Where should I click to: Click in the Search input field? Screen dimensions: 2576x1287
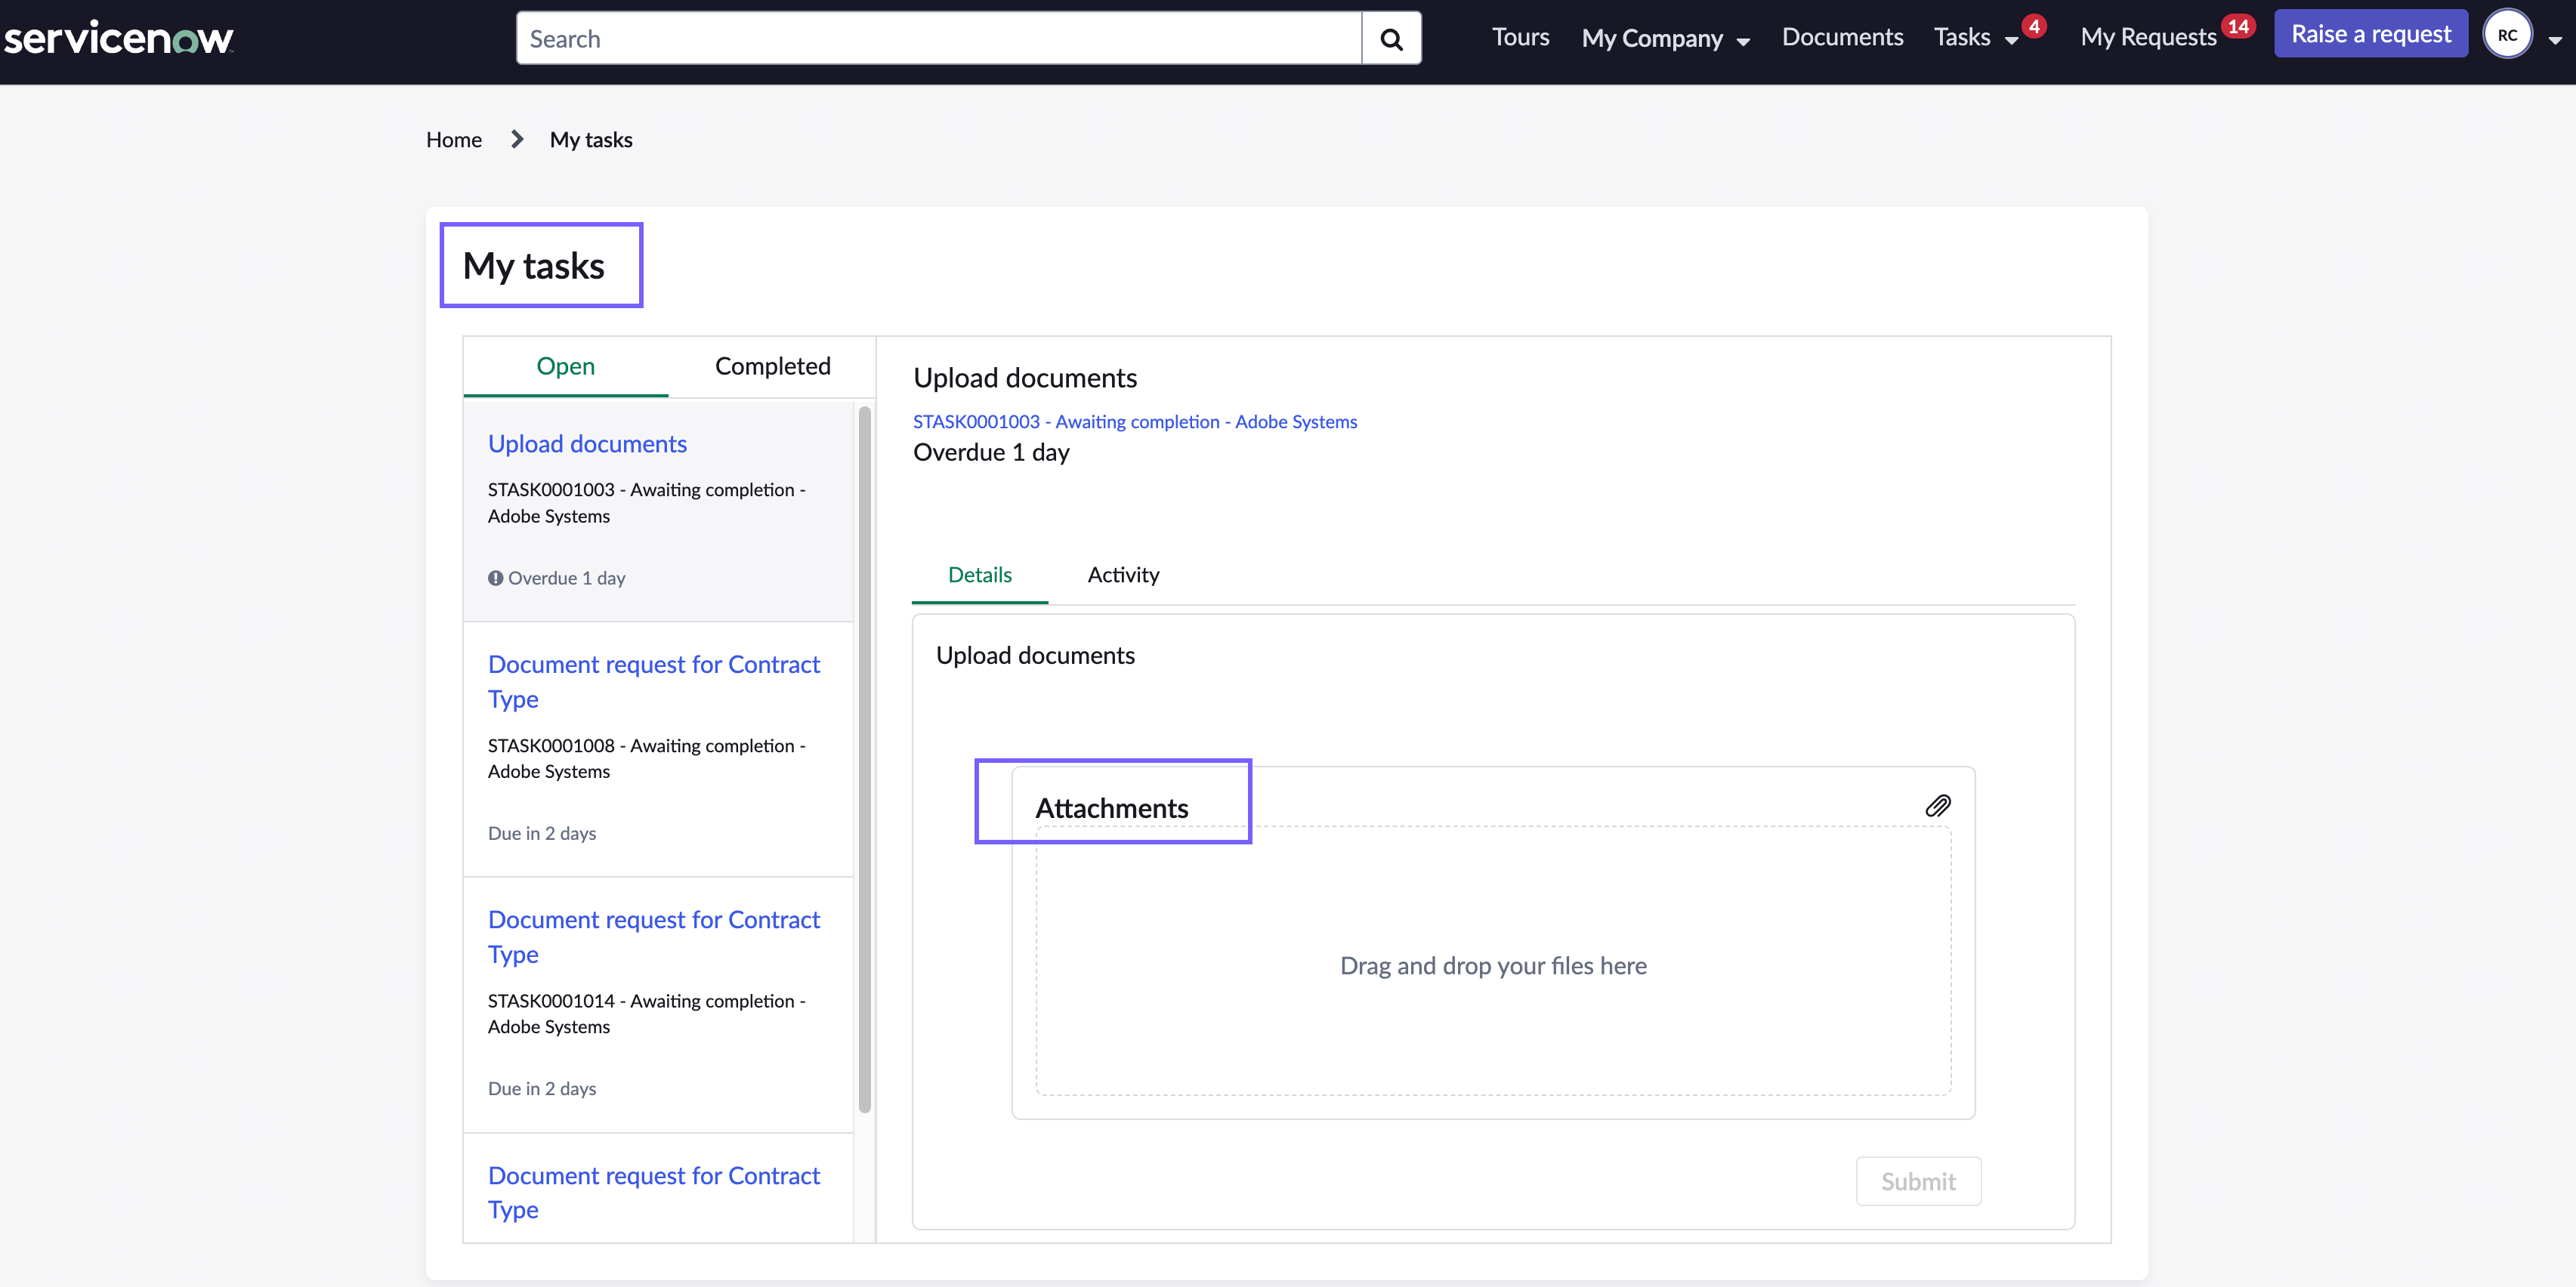pos(939,39)
